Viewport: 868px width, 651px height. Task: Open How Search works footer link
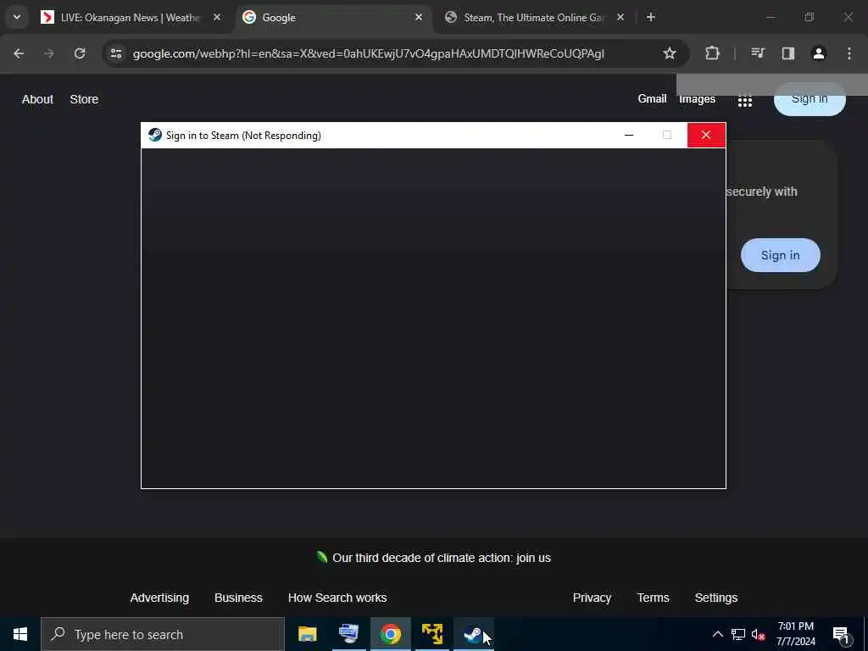[x=337, y=598]
